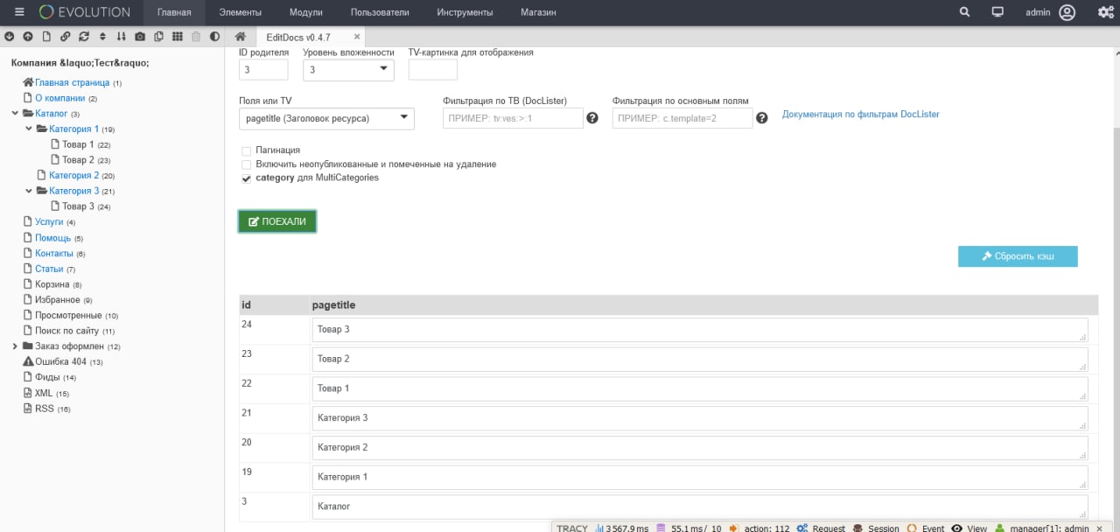
Task: Expand the Заказ оформлен folder
Action: 15,346
